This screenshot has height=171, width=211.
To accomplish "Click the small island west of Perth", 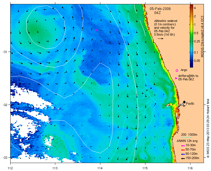I will coord(168,105).
